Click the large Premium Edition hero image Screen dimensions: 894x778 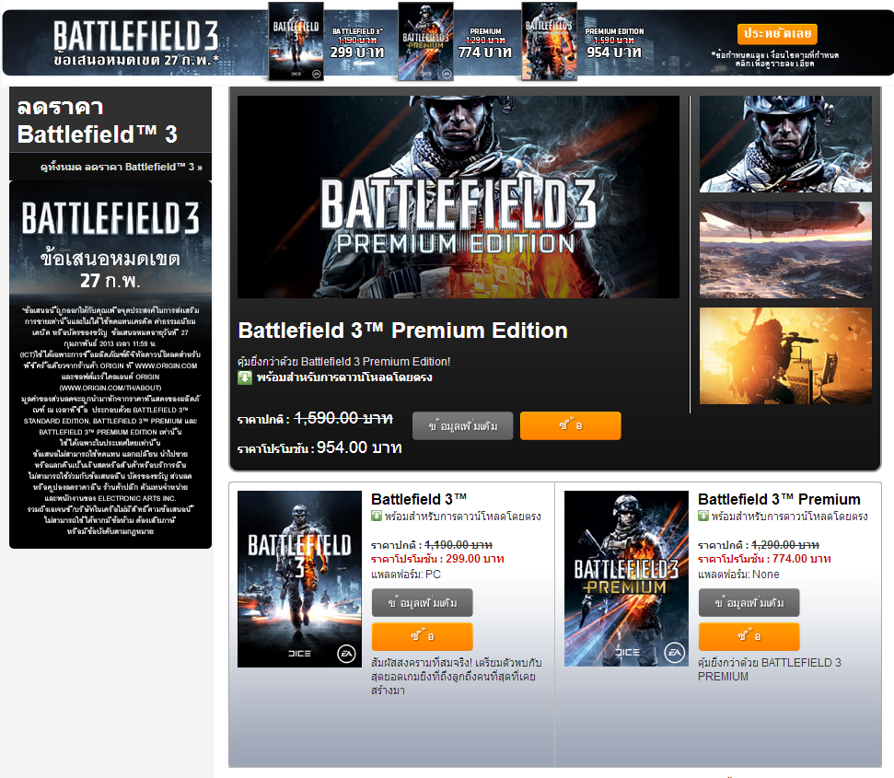click(x=458, y=197)
